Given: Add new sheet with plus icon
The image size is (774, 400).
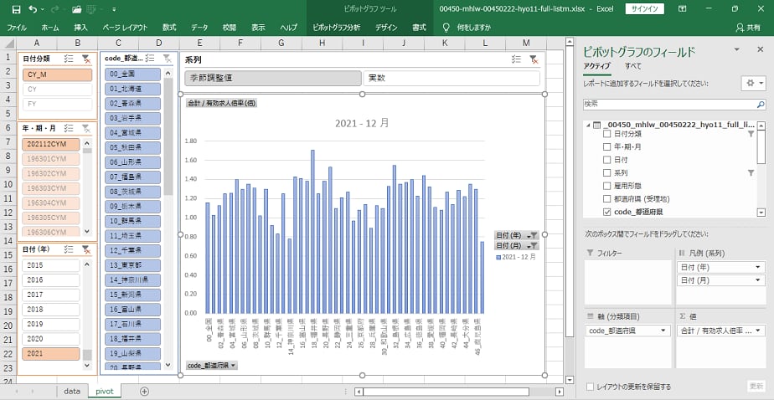Looking at the screenshot, I should tap(144, 391).
